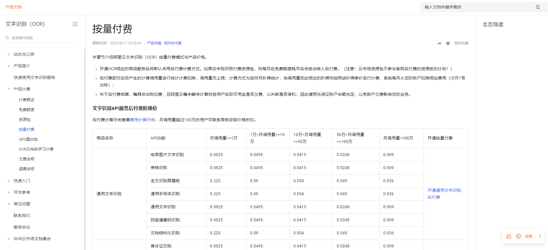
Task: Expand the 动态与公告 tree node
Action: (x=9, y=54)
